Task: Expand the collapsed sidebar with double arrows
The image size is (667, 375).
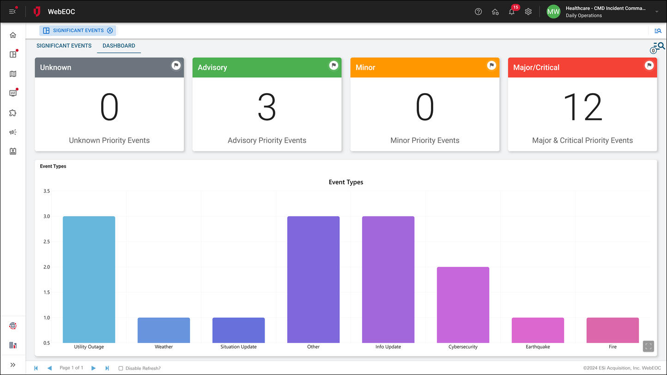Action: click(13, 365)
